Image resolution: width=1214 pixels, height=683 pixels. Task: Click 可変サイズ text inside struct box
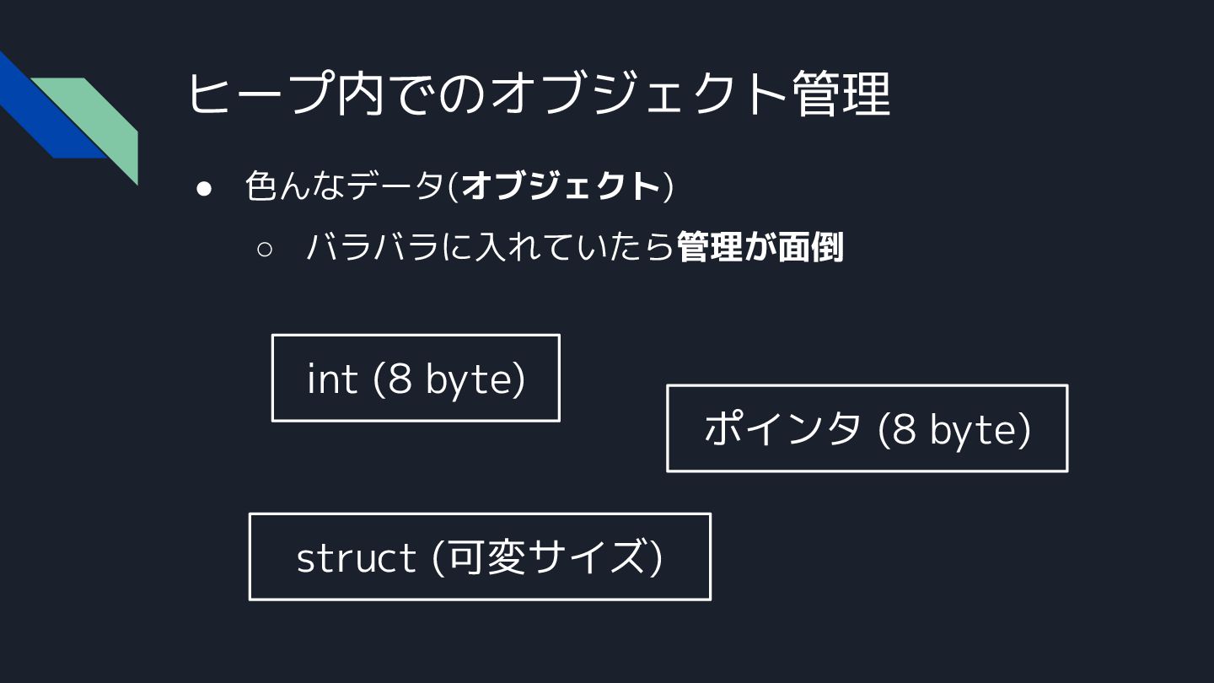click(x=548, y=557)
